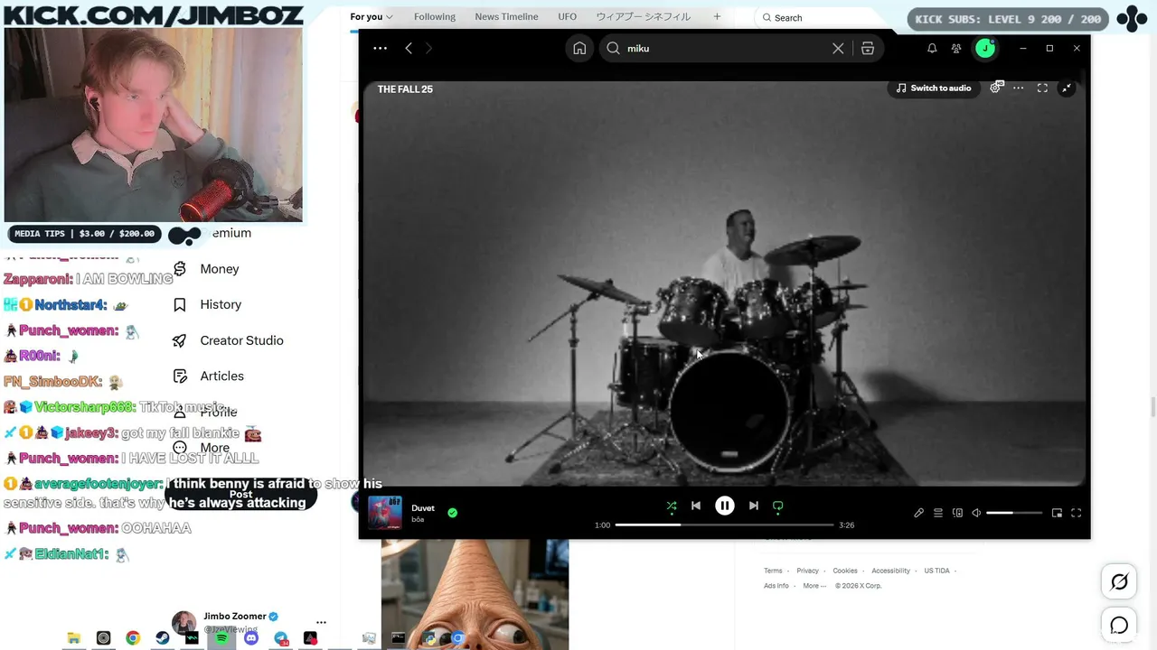Screen dimensions: 1157x650
Task: Clear the Spotify search text
Action: tap(838, 48)
